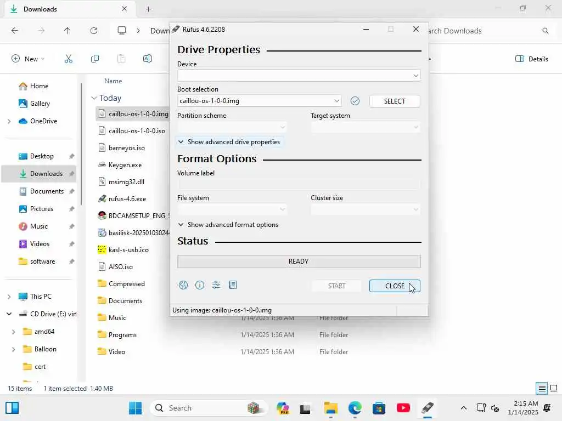
Task: Click the SELECT button in Rufus
Action: pyautogui.click(x=395, y=101)
